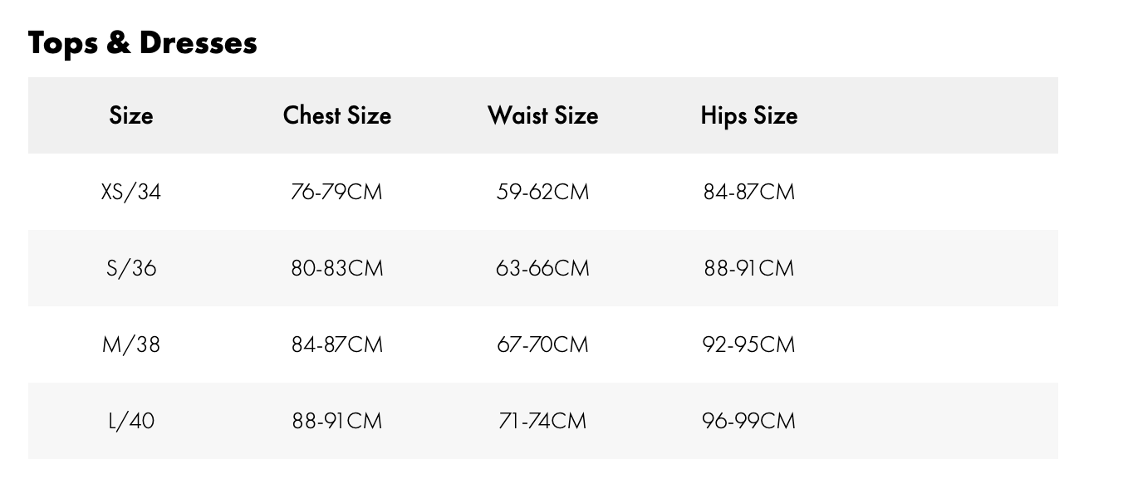This screenshot has width=1128, height=503.
Task: Click the 76-79CM chest measurement
Action: coord(337,192)
